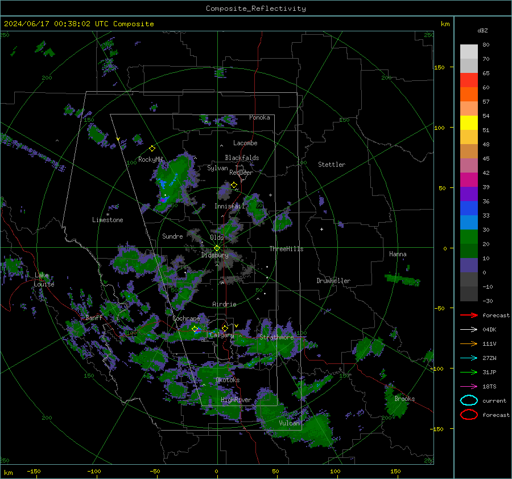Select the yellow diamond marker near RockyMH
The image size is (512, 479).
pos(152,149)
